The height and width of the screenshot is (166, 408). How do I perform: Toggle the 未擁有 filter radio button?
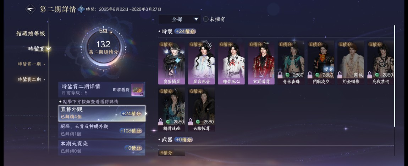(x=205, y=19)
